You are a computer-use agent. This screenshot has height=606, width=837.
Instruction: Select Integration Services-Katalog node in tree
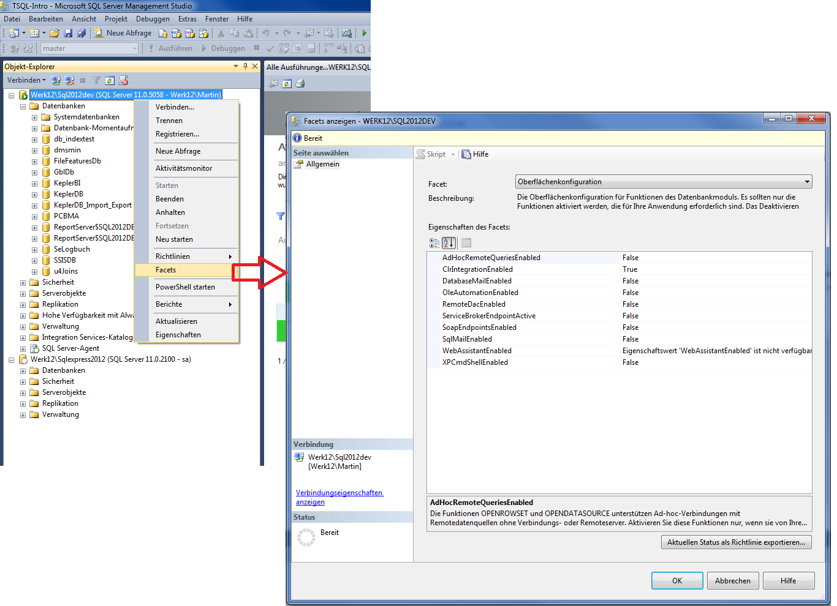tap(87, 337)
